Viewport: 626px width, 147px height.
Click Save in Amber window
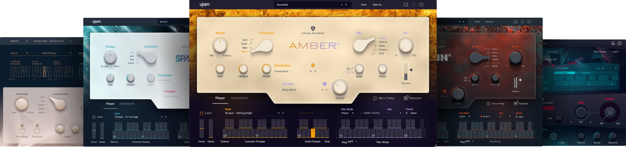(x=364, y=5)
